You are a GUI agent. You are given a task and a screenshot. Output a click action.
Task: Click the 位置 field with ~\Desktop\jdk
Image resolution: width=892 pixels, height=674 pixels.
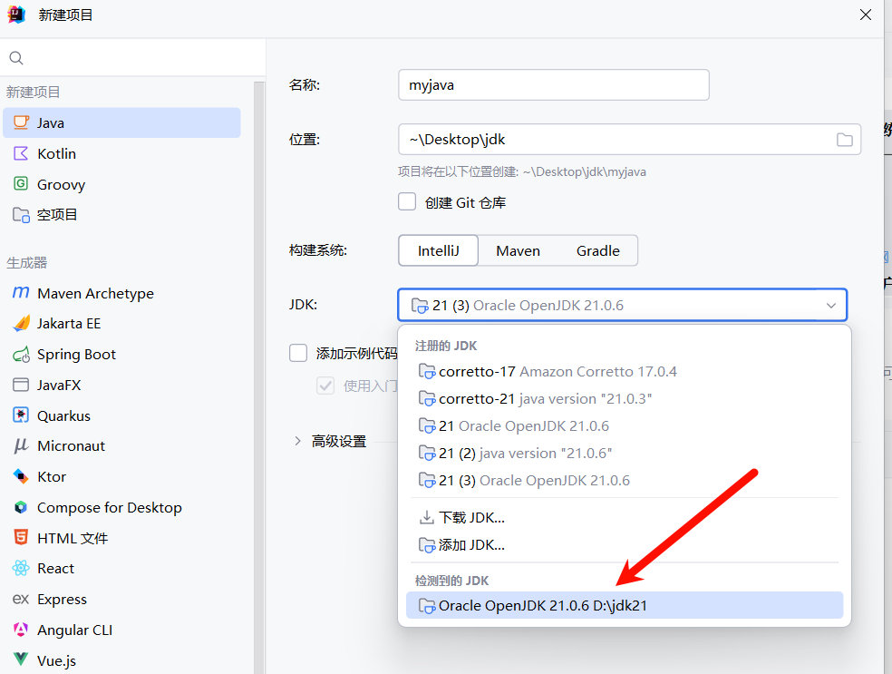pos(629,140)
